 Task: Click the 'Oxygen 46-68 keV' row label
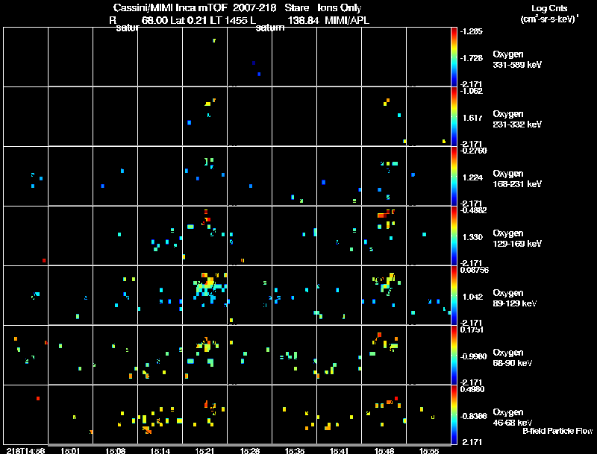point(513,417)
